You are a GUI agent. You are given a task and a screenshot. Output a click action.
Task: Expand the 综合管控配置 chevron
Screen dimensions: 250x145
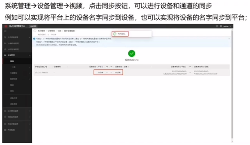click(29, 111)
